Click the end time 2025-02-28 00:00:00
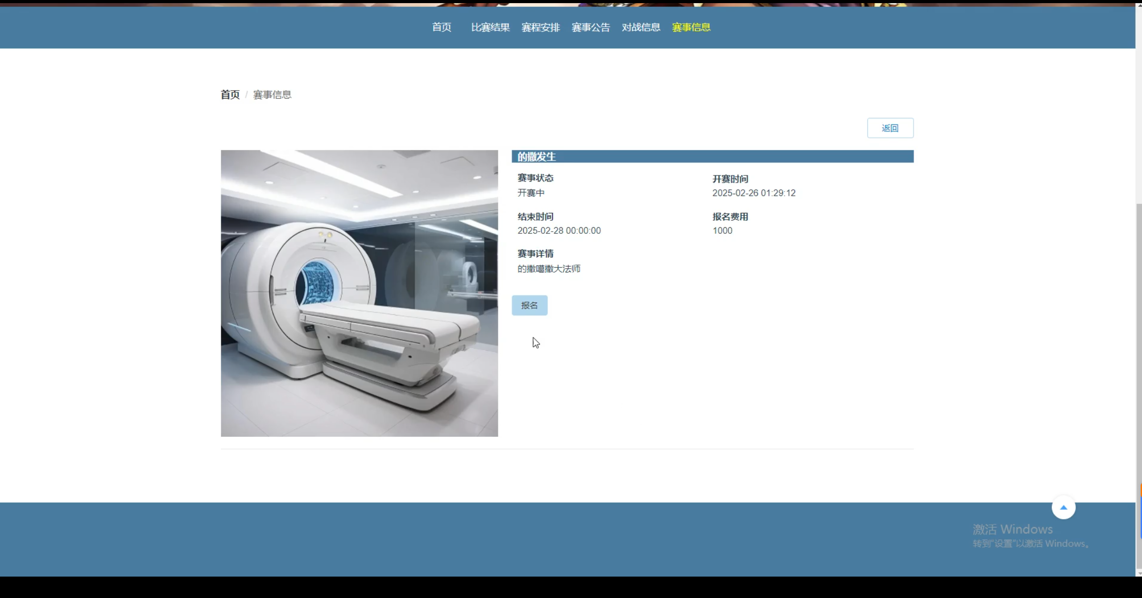Screen dimensions: 1142x598 point(559,231)
